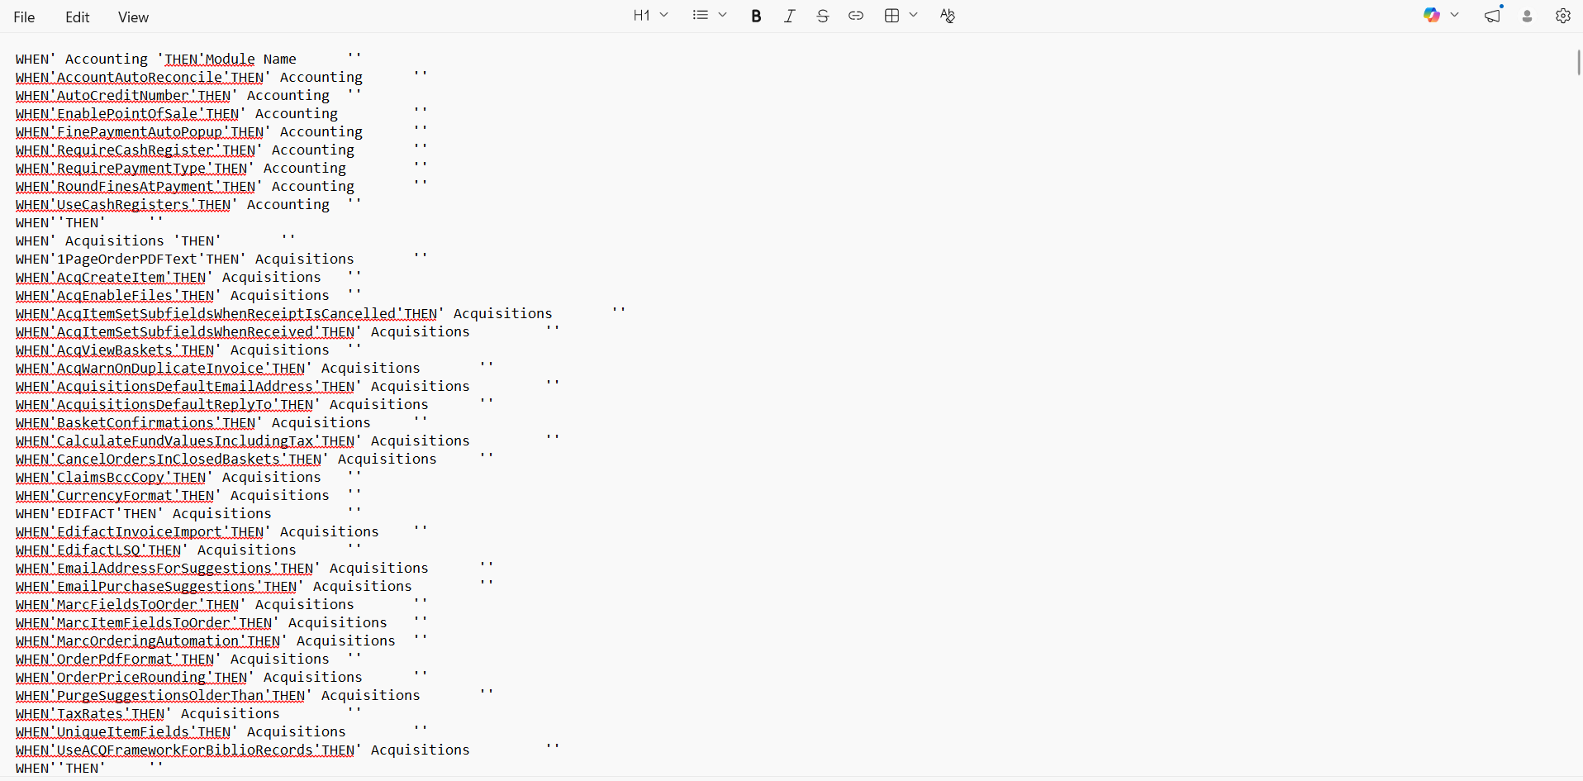This screenshot has height=781, width=1583.
Task: Toggle italic formatting
Action: tap(789, 16)
